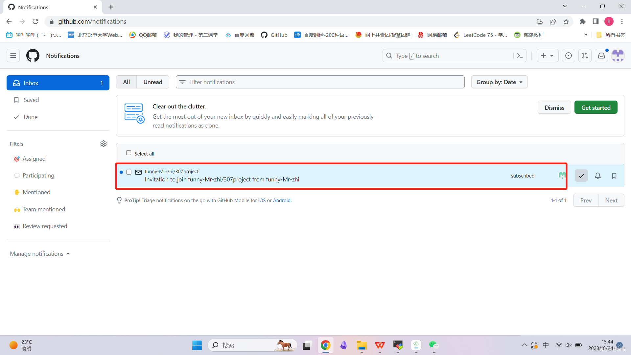Open WeChat from the Windows taskbar
Image resolution: width=631 pixels, height=355 pixels.
434,345
